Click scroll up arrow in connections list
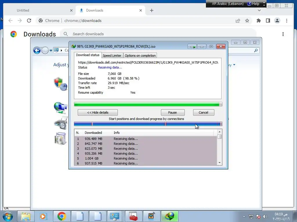Viewport: 297px width, 222px height. 220,132
